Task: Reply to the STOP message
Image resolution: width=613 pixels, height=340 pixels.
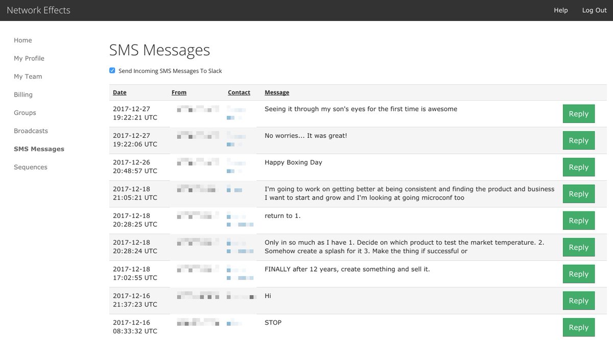Action: [578, 327]
